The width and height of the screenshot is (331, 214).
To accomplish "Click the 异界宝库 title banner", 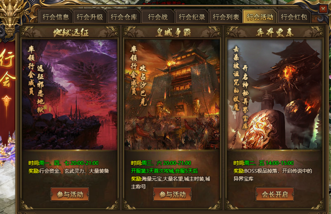I will coord(275,33).
